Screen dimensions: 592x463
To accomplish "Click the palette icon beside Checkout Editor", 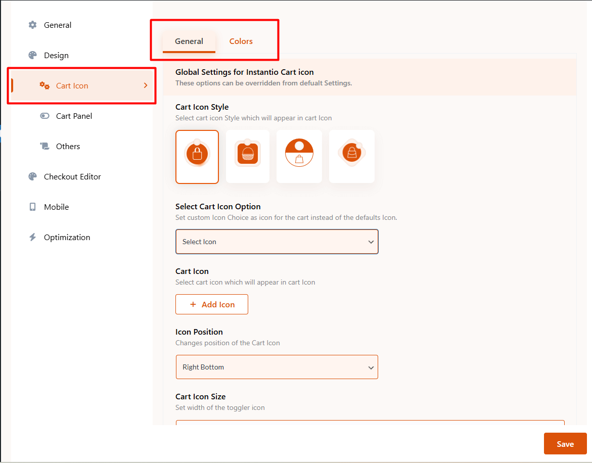I will click(33, 176).
